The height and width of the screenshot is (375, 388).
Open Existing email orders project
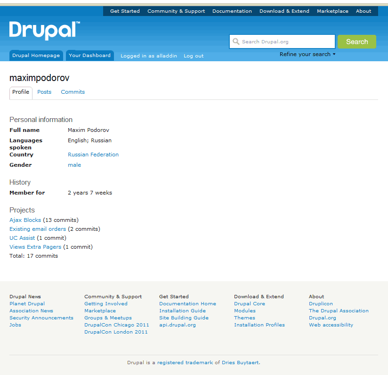[x=38, y=229]
